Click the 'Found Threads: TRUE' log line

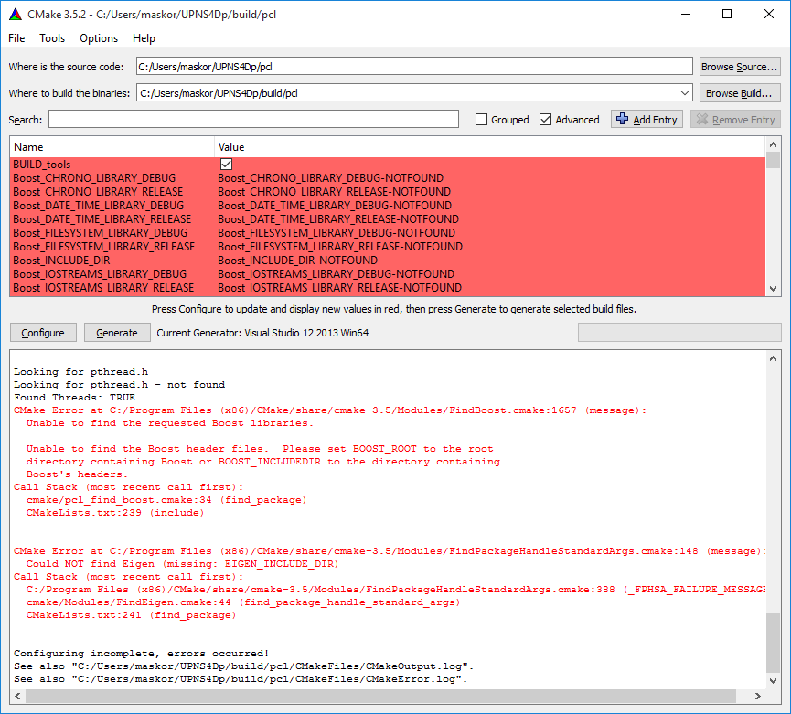tap(74, 398)
